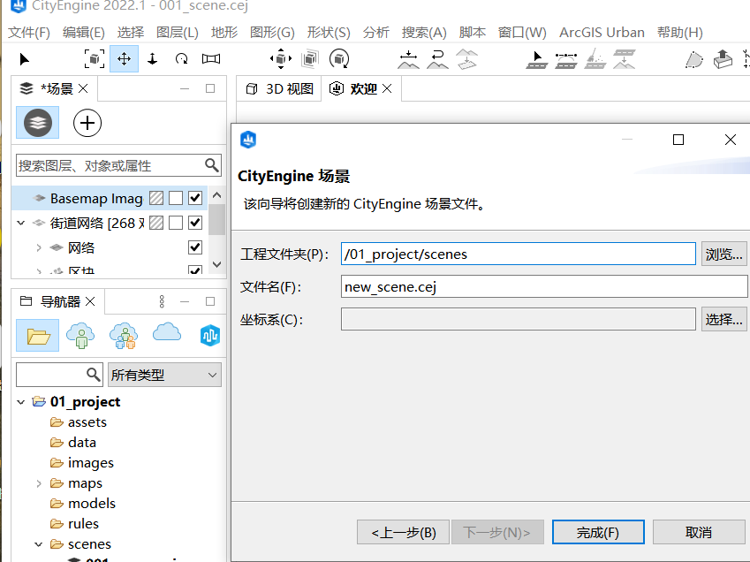Click the black arrow Selection tool
This screenshot has height=562, width=750.
point(24,58)
